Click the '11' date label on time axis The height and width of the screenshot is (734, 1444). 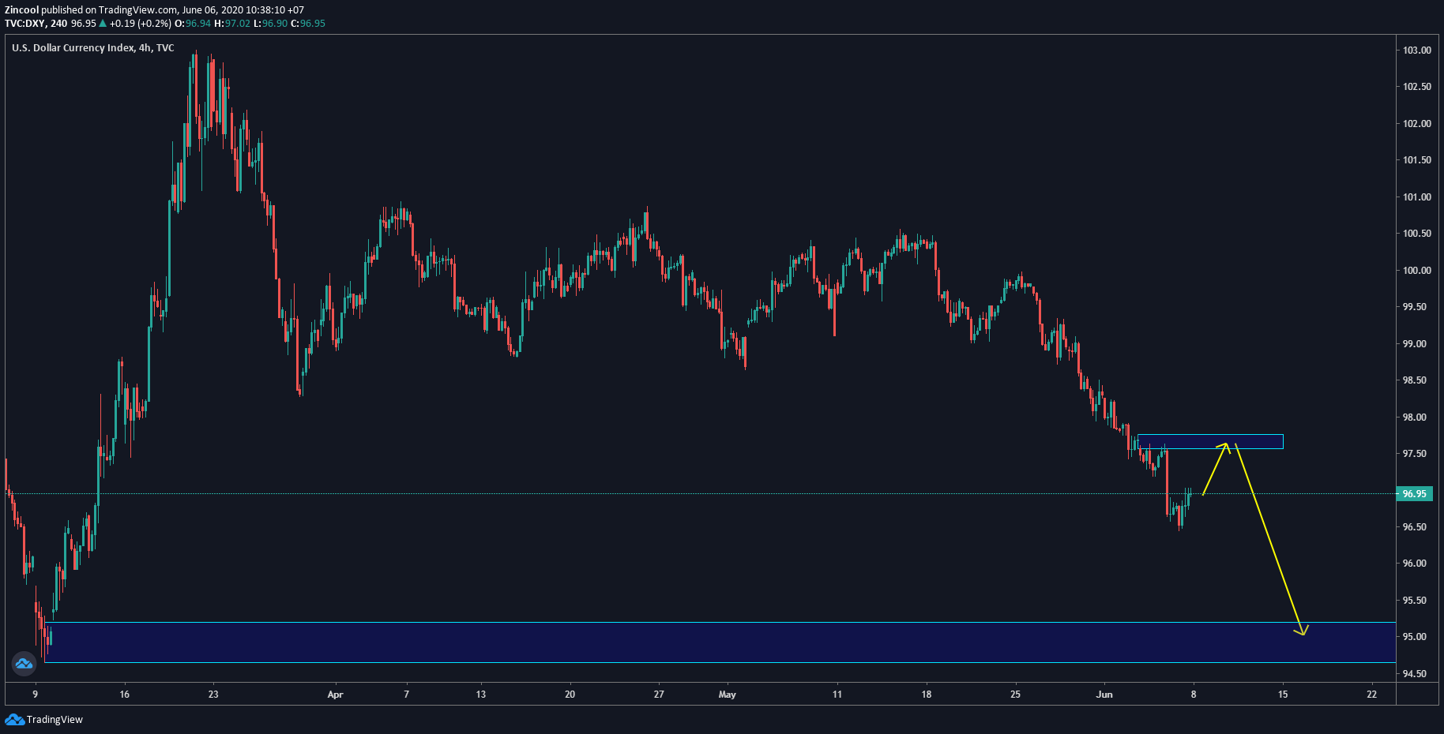pyautogui.click(x=837, y=695)
